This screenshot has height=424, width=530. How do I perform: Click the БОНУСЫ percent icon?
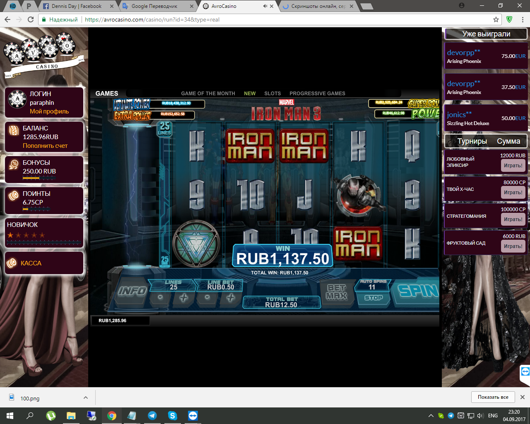point(14,165)
